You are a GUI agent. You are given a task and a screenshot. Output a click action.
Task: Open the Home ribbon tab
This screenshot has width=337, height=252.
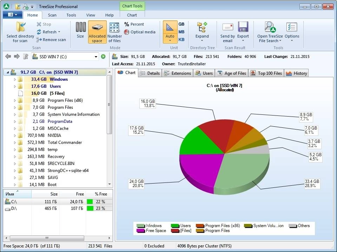click(x=32, y=15)
